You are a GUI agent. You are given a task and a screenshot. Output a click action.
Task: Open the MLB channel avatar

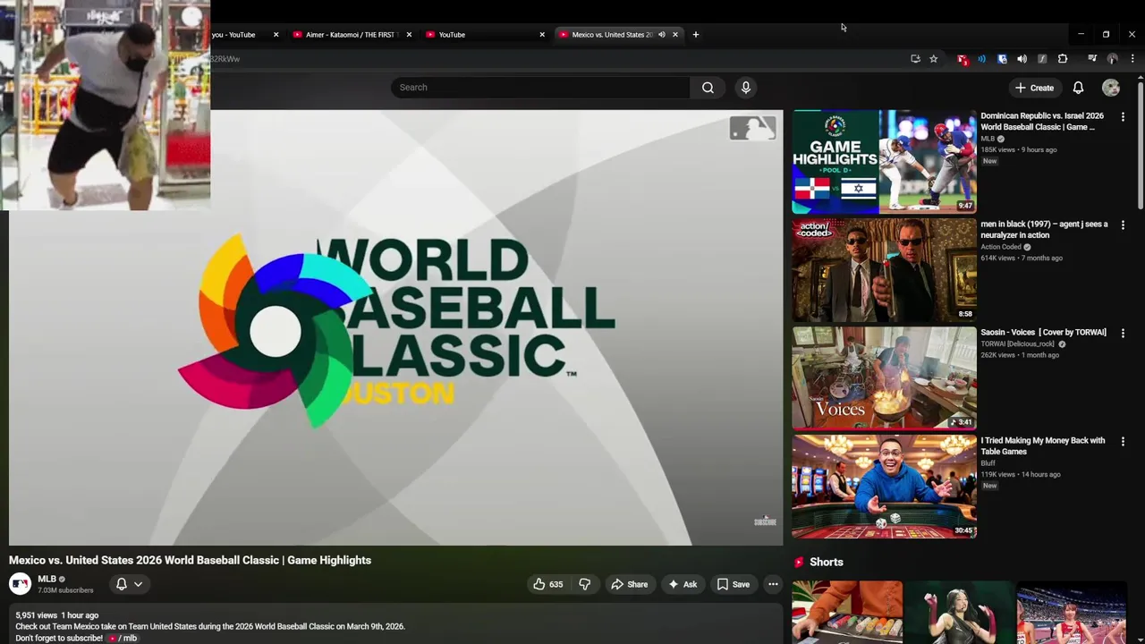pos(20,584)
